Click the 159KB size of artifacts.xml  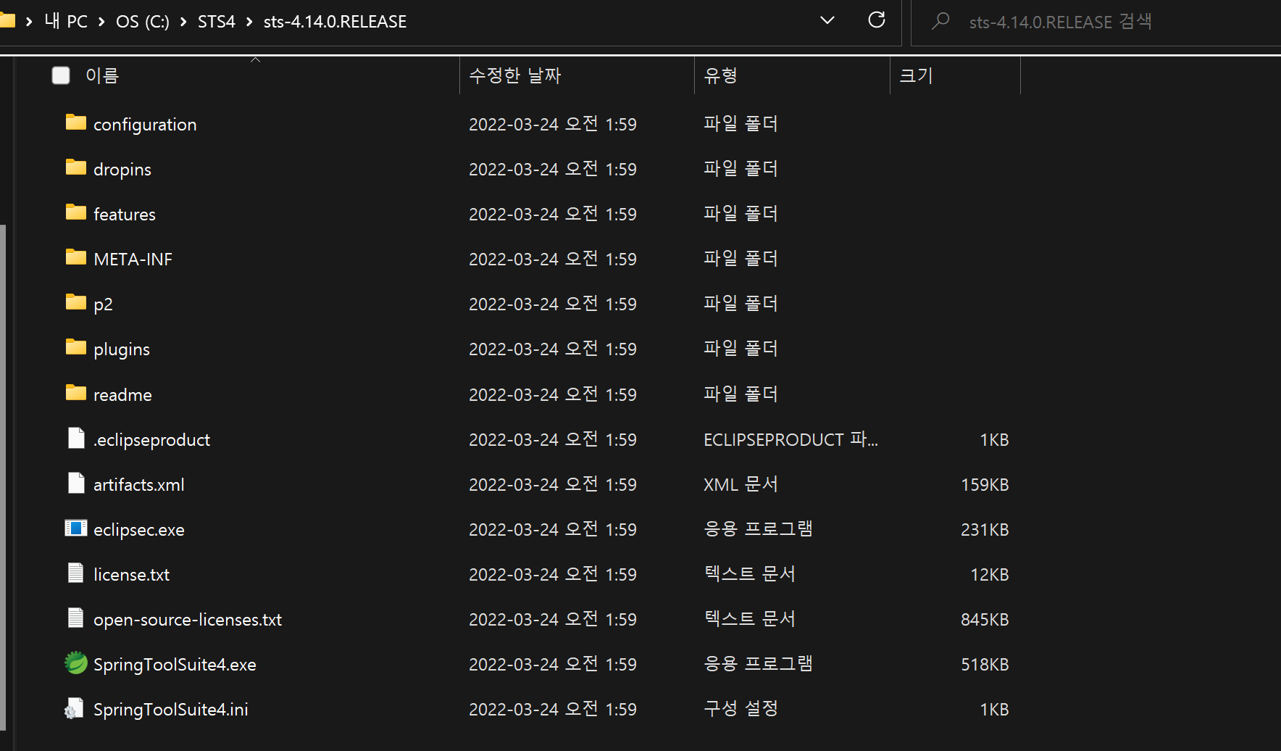coord(985,485)
